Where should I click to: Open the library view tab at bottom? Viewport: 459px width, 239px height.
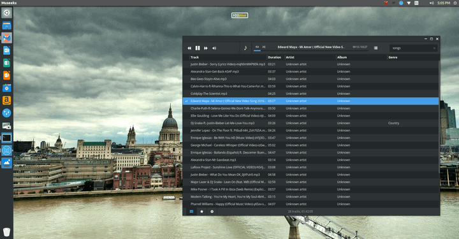(191, 212)
